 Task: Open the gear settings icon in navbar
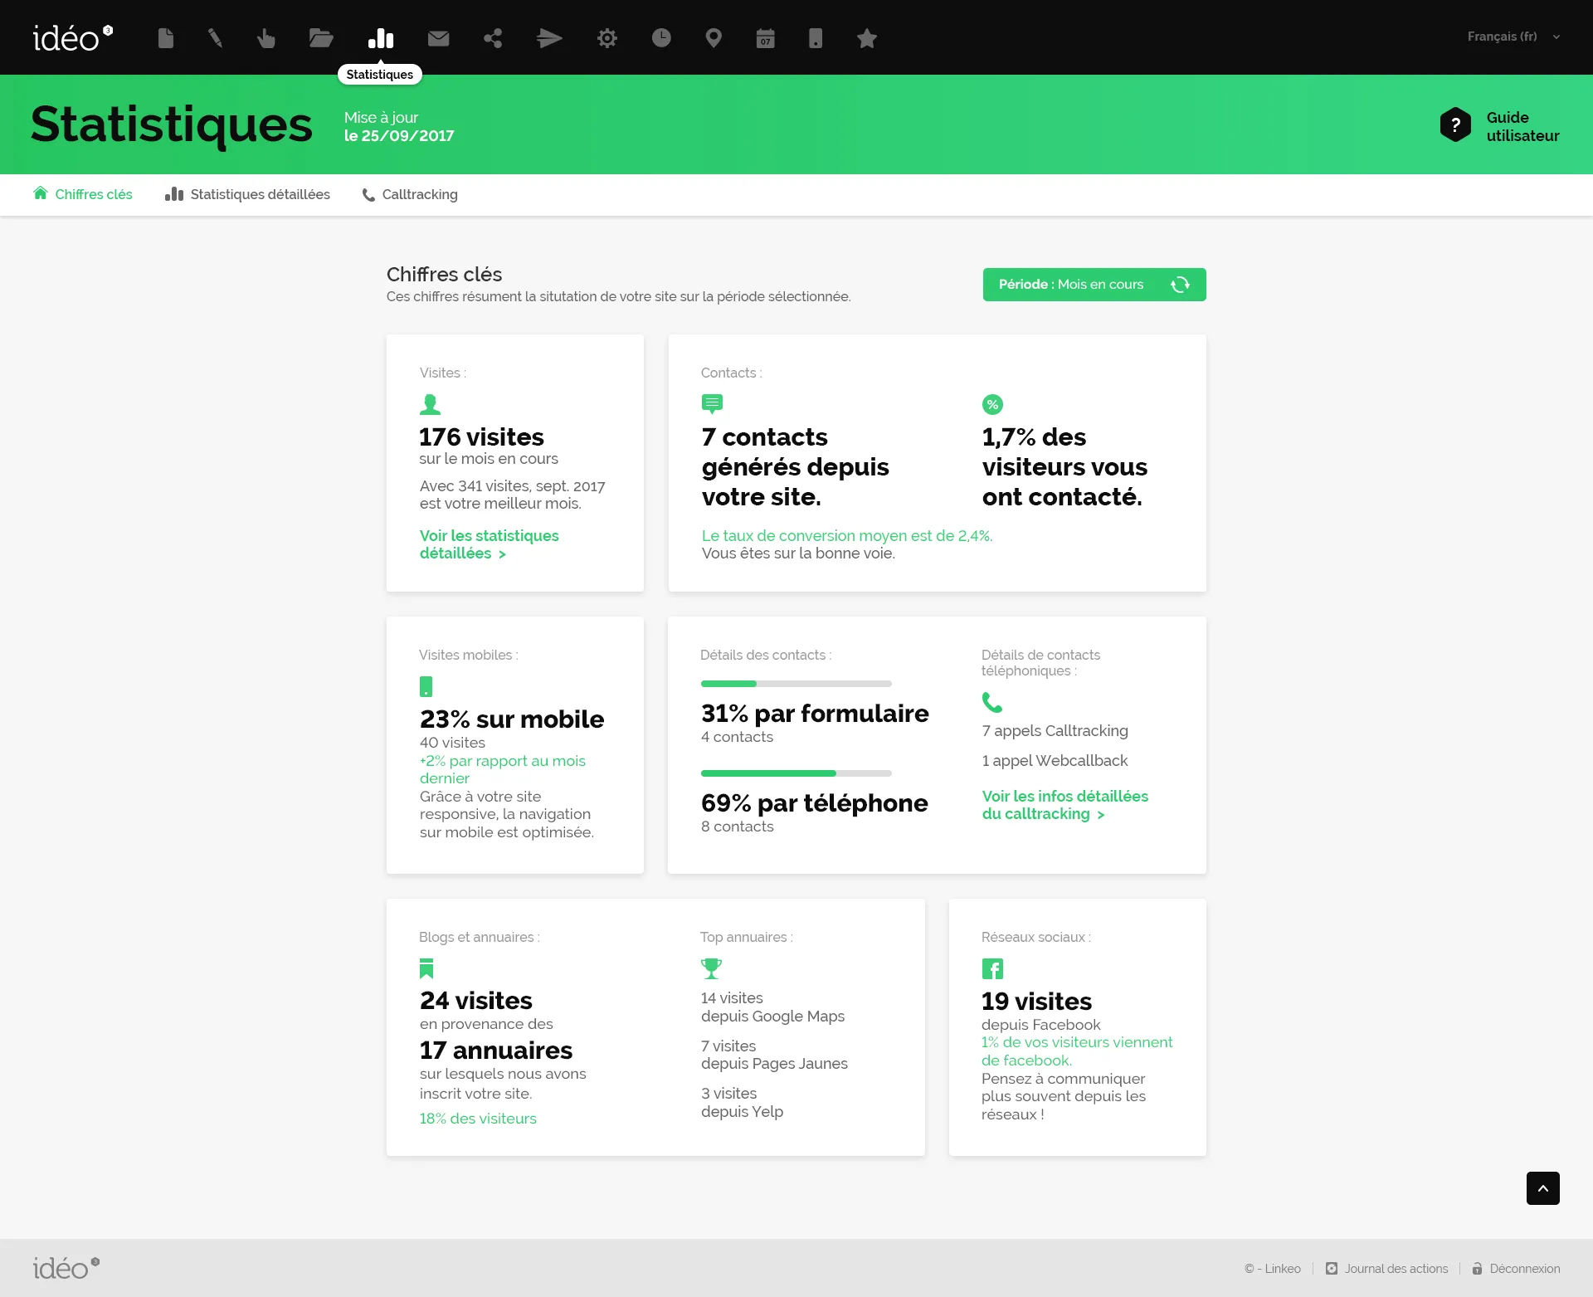point(607,38)
